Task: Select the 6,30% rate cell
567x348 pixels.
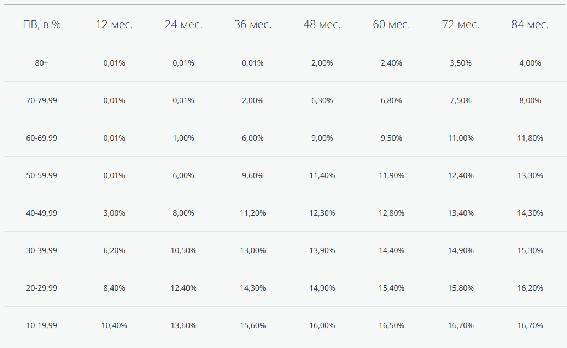Action: click(322, 100)
